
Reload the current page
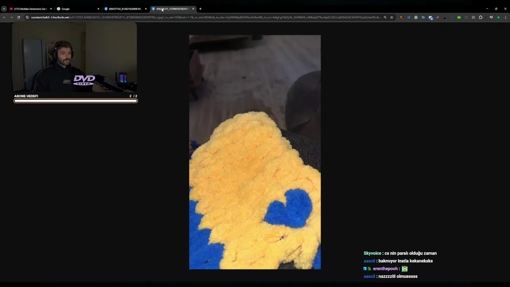tap(19, 17)
